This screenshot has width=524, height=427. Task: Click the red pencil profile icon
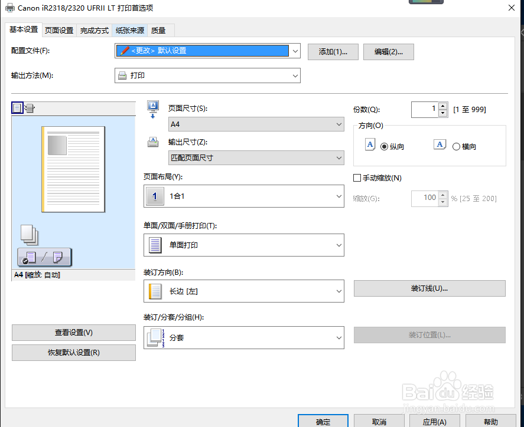tap(124, 50)
